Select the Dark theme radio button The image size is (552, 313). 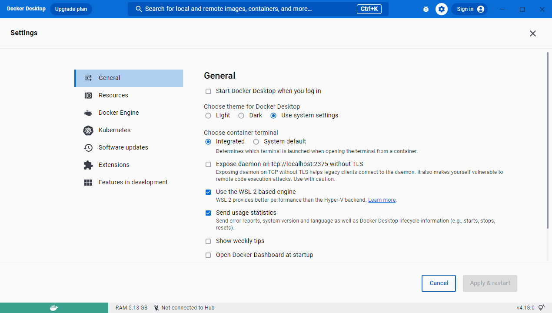point(241,116)
